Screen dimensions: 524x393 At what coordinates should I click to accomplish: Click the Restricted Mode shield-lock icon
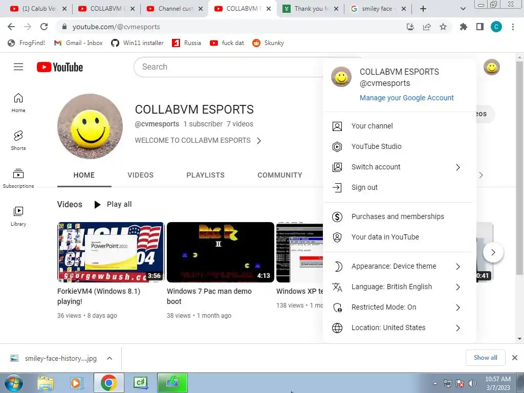pos(338,308)
